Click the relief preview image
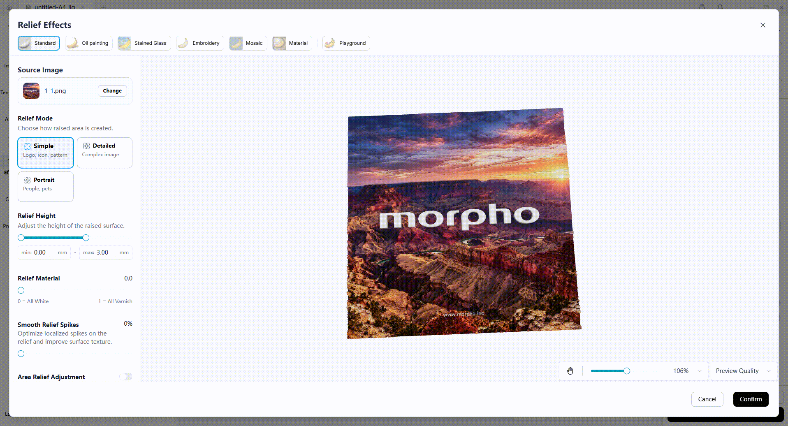This screenshot has height=426, width=788. pyautogui.click(x=464, y=223)
